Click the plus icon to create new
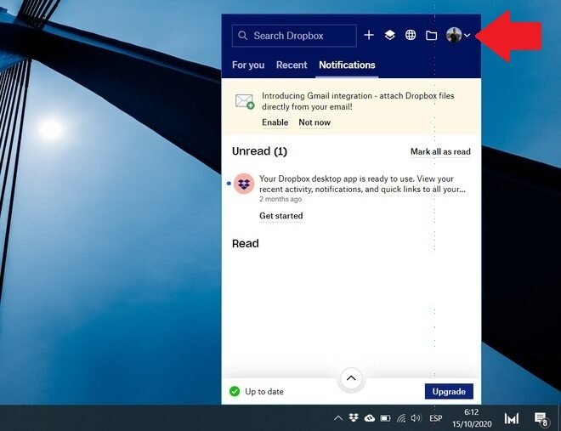This screenshot has height=431, width=561. pyautogui.click(x=369, y=35)
